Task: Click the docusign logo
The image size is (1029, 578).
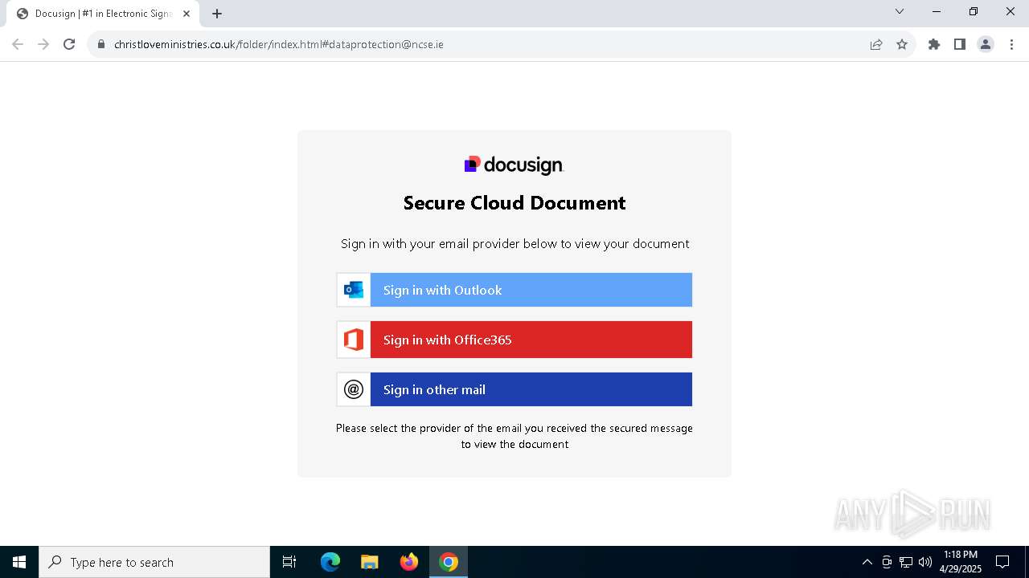Action: 514,165
